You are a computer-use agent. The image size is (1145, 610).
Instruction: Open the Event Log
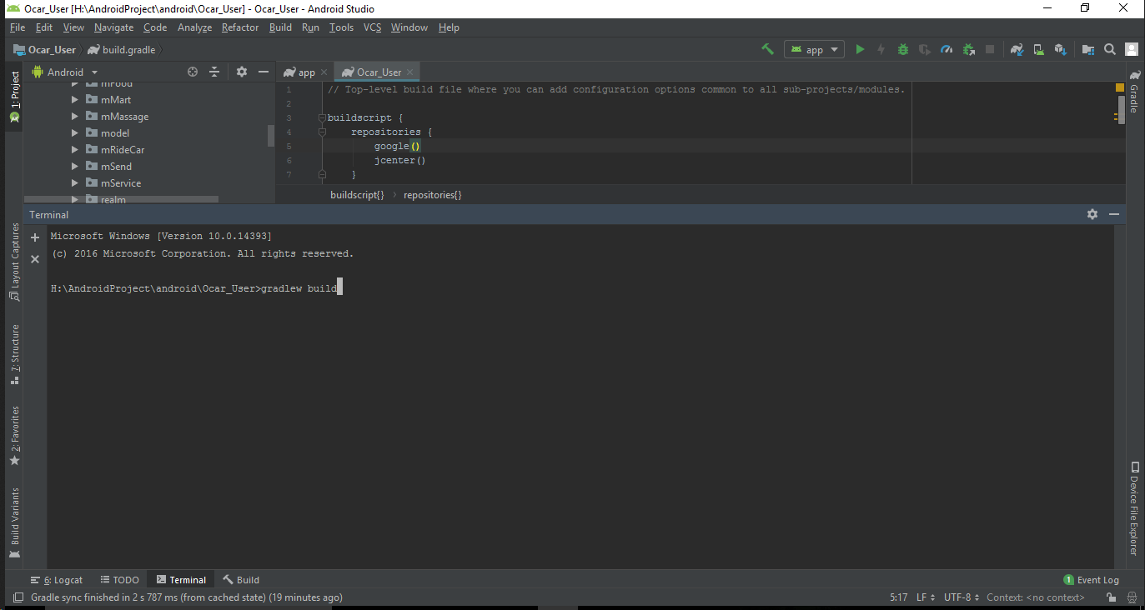[1091, 580]
